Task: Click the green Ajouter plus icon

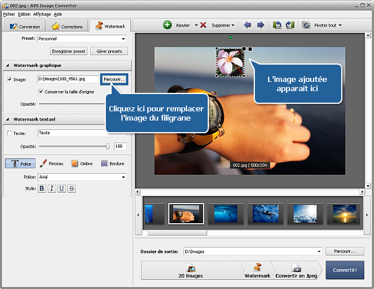Action: [167, 25]
